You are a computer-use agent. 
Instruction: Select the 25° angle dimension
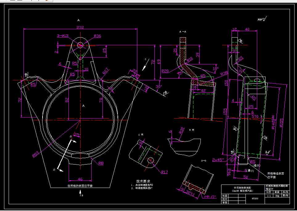(x=77, y=135)
